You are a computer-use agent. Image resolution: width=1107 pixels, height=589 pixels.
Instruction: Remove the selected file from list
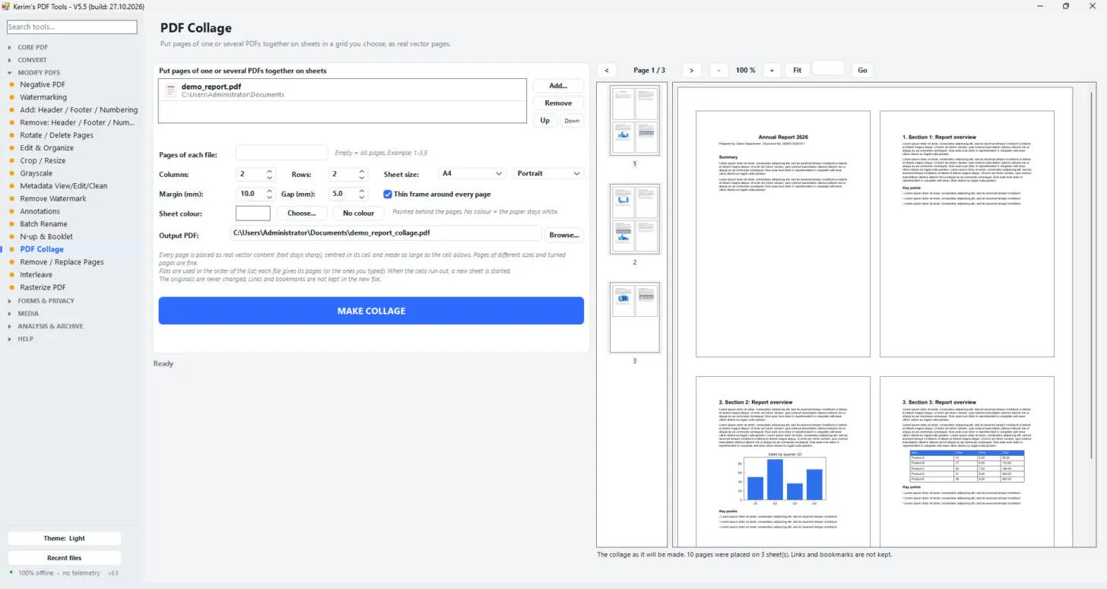point(558,103)
